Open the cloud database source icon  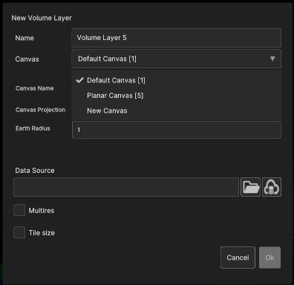[272, 187]
